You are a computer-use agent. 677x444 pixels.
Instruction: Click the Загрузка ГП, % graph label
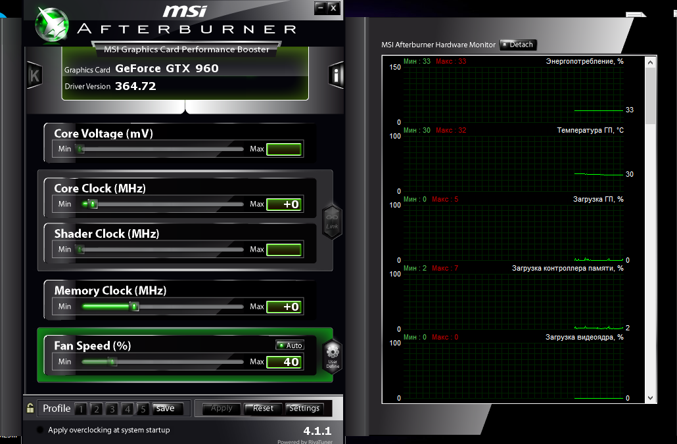pos(598,200)
